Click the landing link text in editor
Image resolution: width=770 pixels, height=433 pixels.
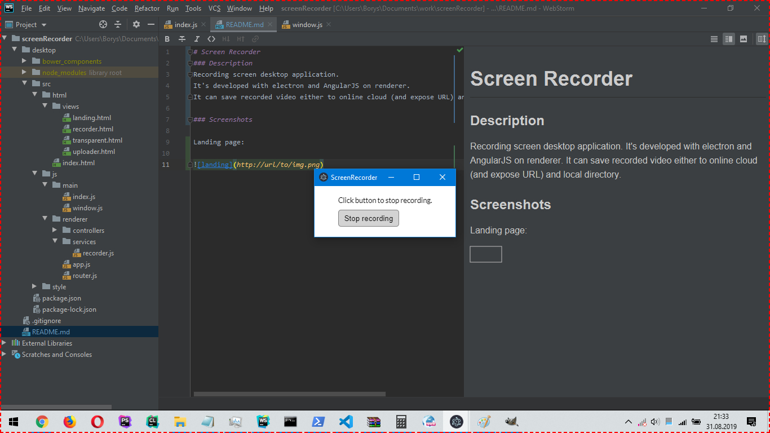(214, 165)
